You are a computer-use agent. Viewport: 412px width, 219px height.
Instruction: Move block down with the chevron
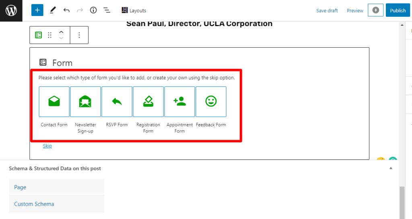click(x=61, y=38)
